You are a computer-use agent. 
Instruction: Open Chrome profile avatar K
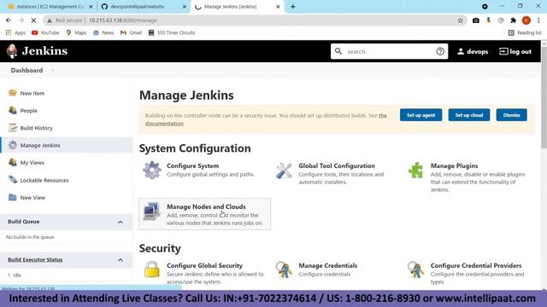[526, 20]
